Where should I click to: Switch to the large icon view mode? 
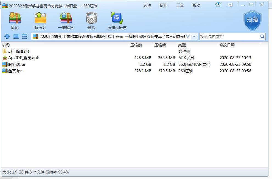(16, 36)
